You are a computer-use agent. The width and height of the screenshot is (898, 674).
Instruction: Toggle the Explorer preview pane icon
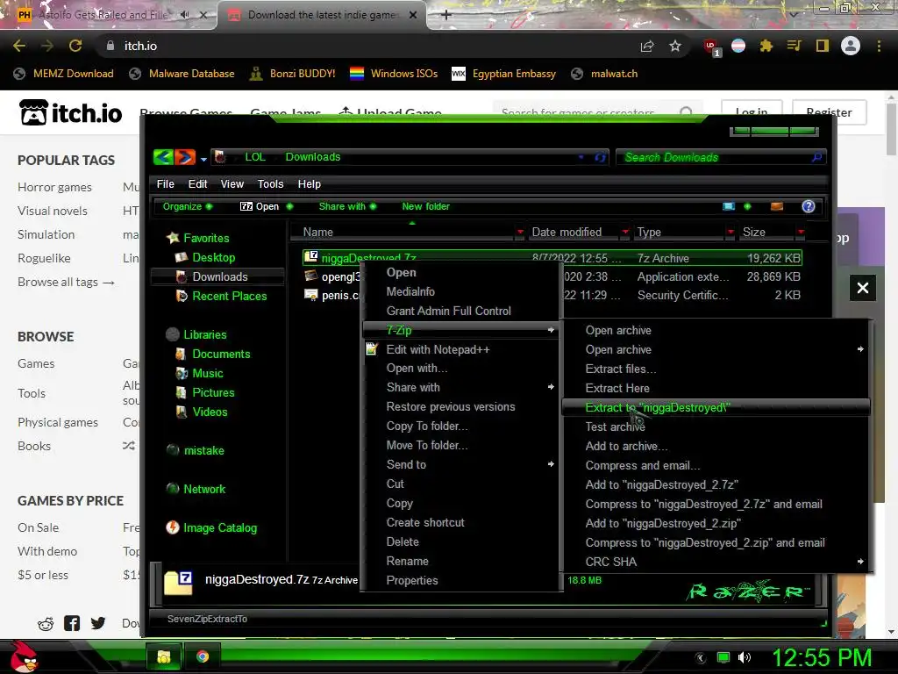click(x=777, y=206)
